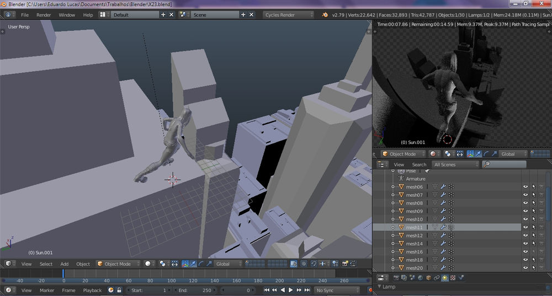Viewport: 552px width, 296px height.
Task: Click the Add menu button in viewport header
Action: (65, 263)
